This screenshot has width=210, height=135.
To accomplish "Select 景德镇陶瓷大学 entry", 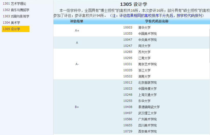I will click(x=149, y=107).
